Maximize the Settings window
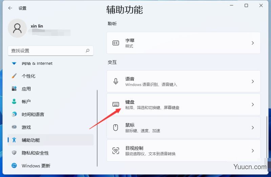This screenshot has height=177, width=271. [x=246, y=5]
